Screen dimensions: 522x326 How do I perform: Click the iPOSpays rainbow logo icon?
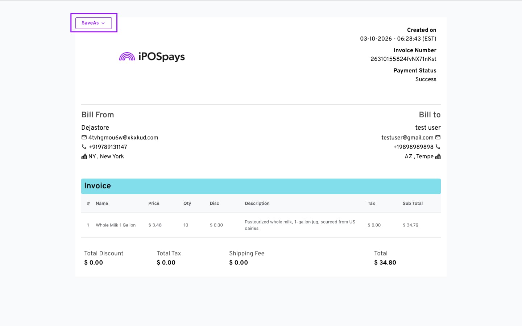(x=127, y=57)
